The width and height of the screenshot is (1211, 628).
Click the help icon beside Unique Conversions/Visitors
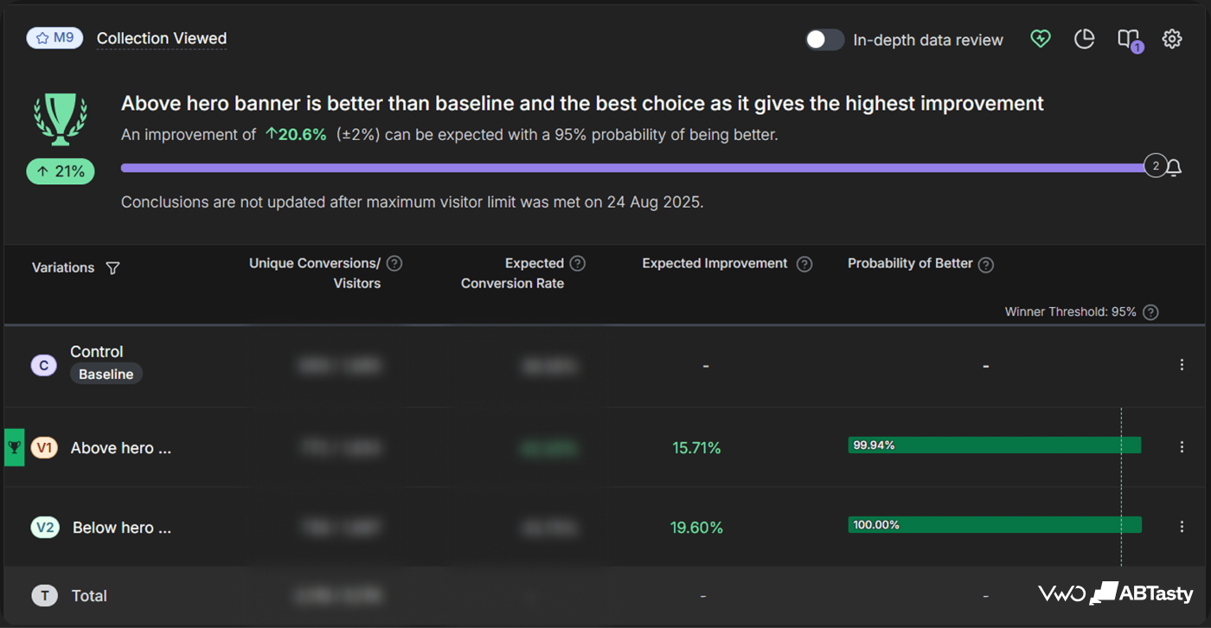(394, 264)
